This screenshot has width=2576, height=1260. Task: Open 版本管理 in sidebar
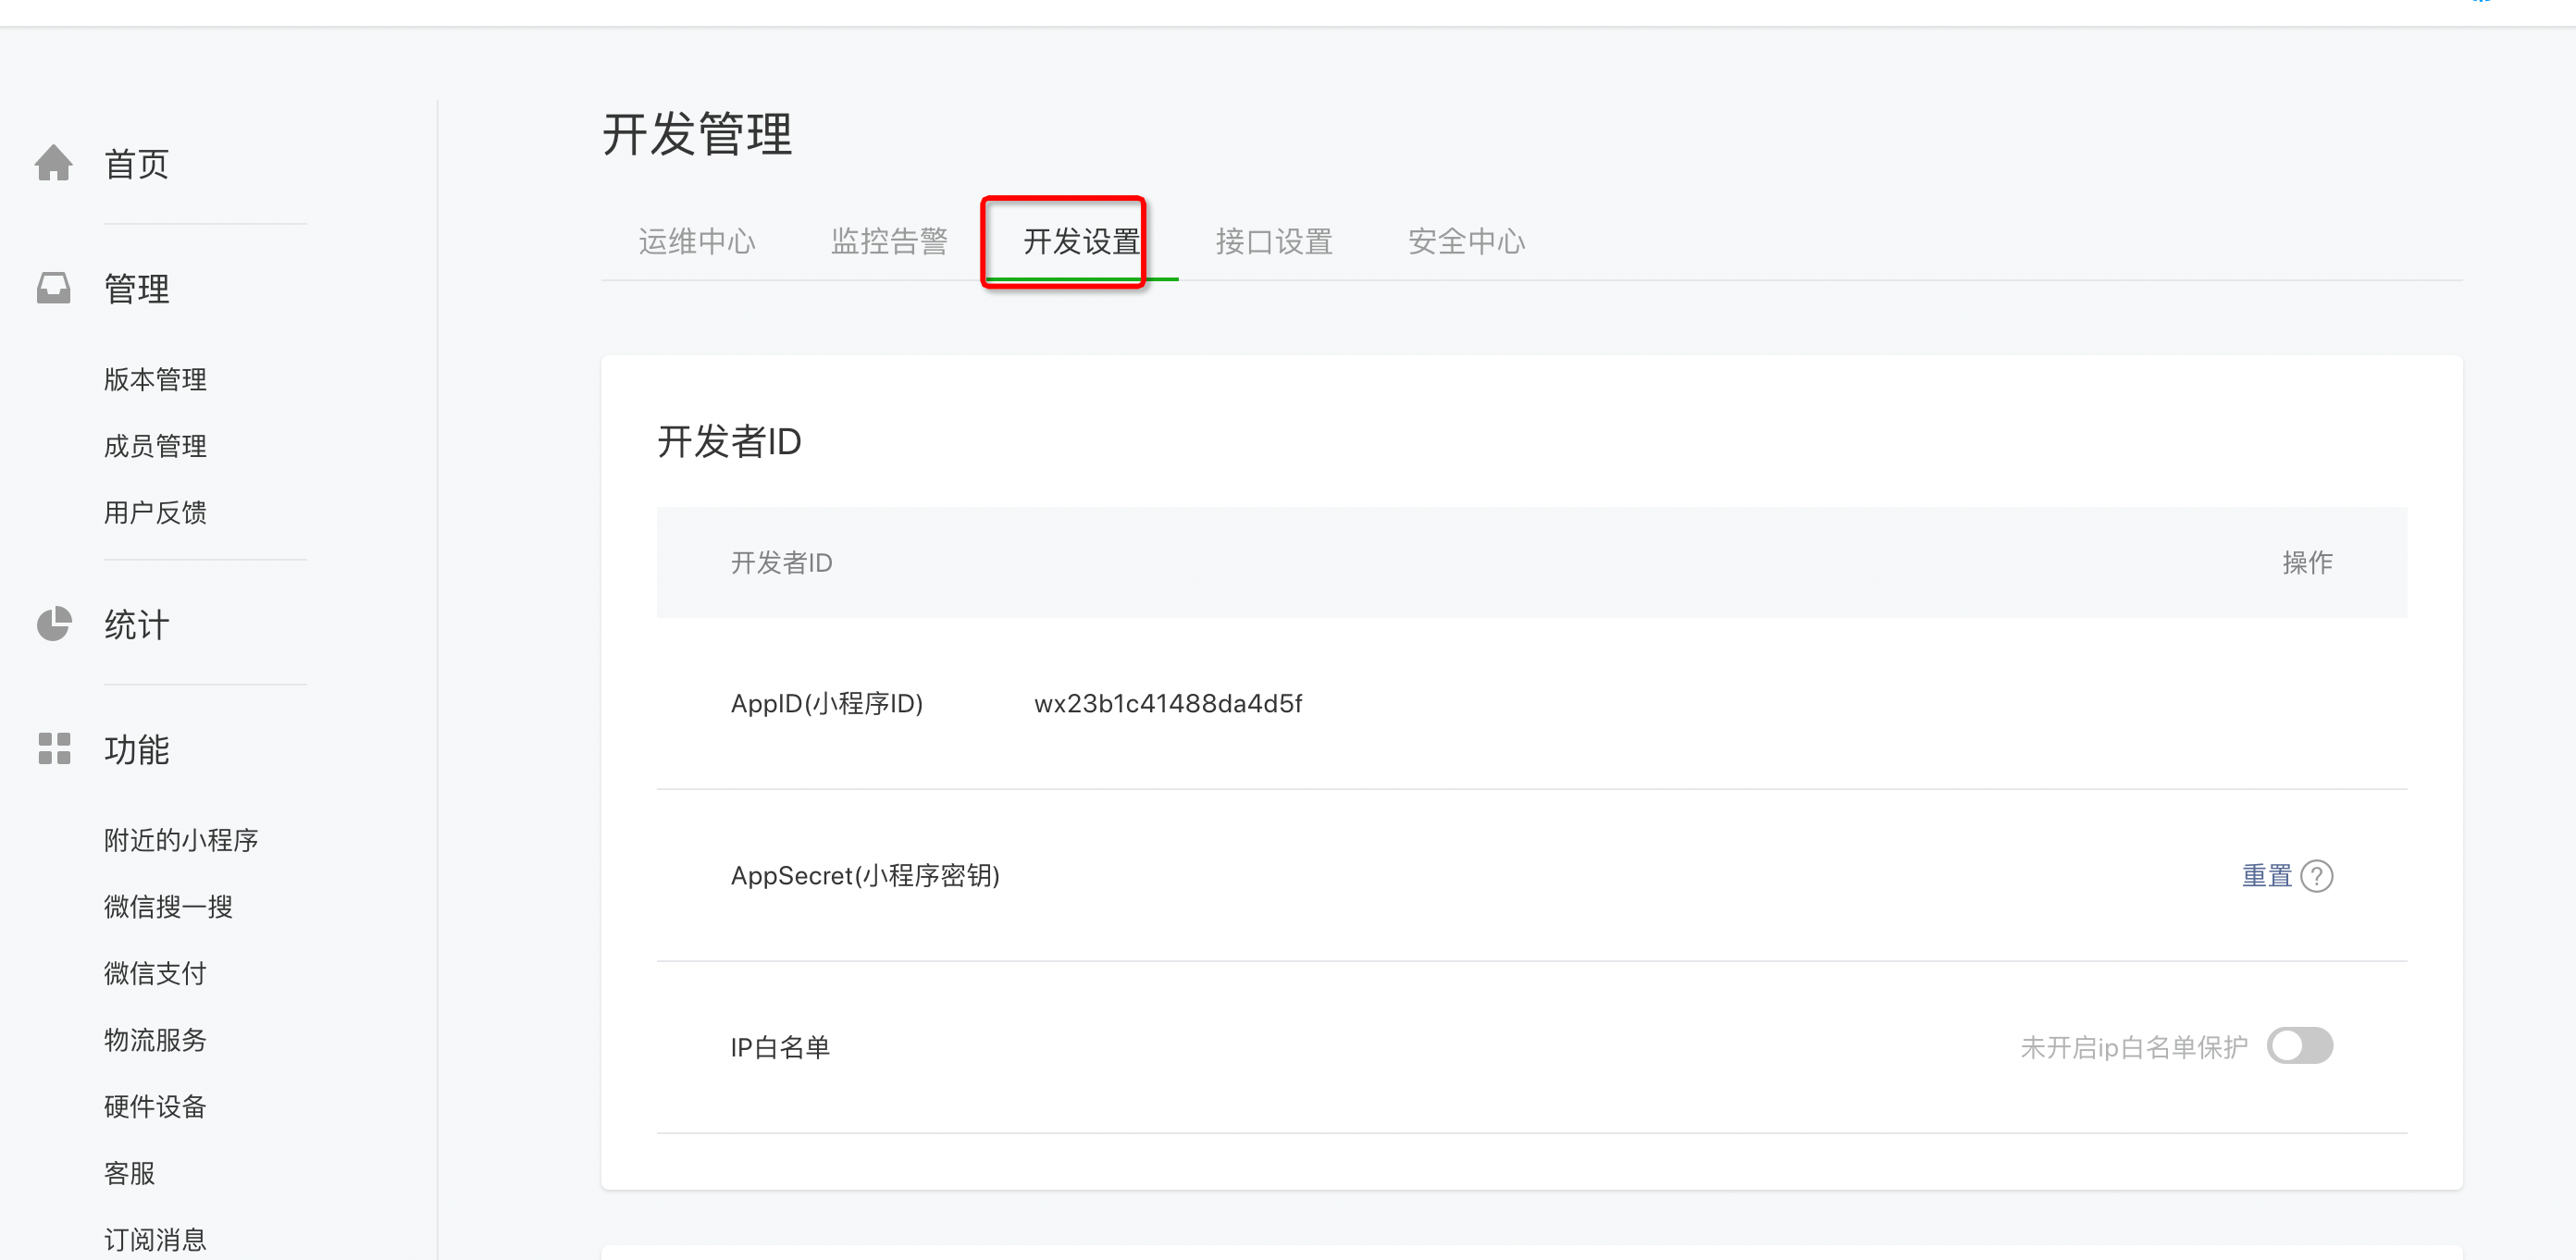[x=155, y=379]
